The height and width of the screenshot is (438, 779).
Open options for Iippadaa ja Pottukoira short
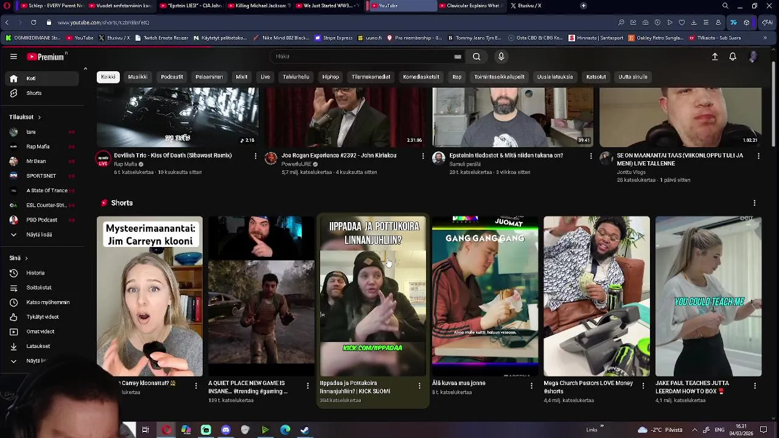pos(419,386)
